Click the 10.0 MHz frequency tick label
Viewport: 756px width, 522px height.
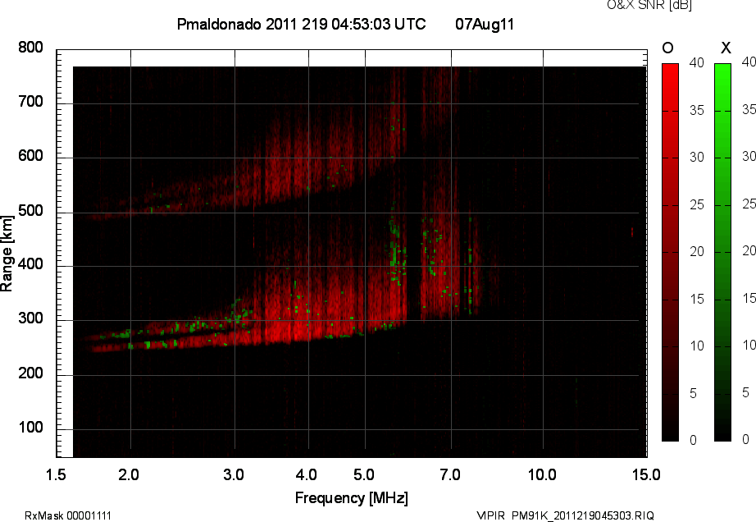point(542,474)
